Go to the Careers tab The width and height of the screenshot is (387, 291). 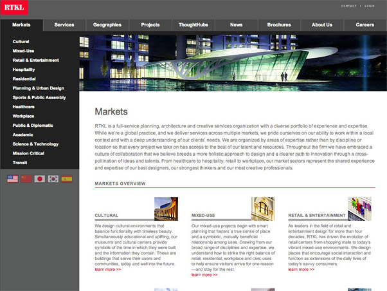point(365,25)
